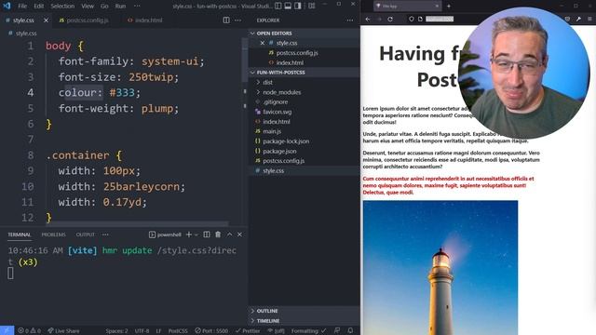This screenshot has height=335, width=596.
Task: Start Live Share session
Action: [63, 331]
